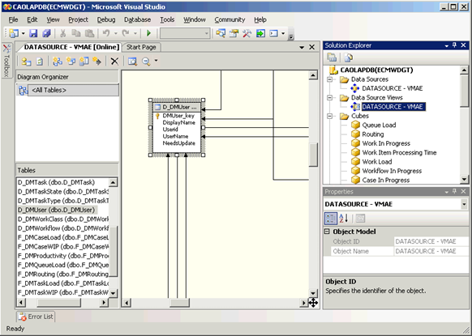Click the New Named Calculation icon
The width and height of the screenshot is (472, 336).
[x=84, y=62]
